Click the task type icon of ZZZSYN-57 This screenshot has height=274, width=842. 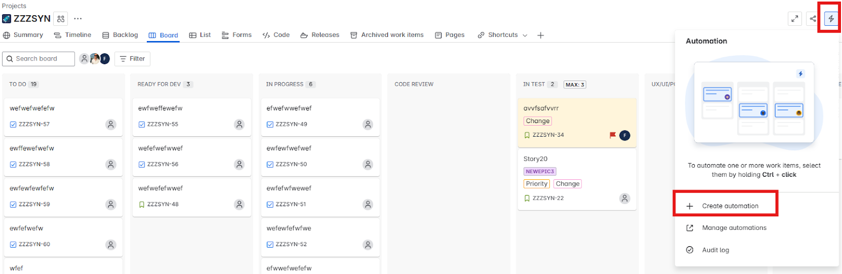(x=13, y=125)
